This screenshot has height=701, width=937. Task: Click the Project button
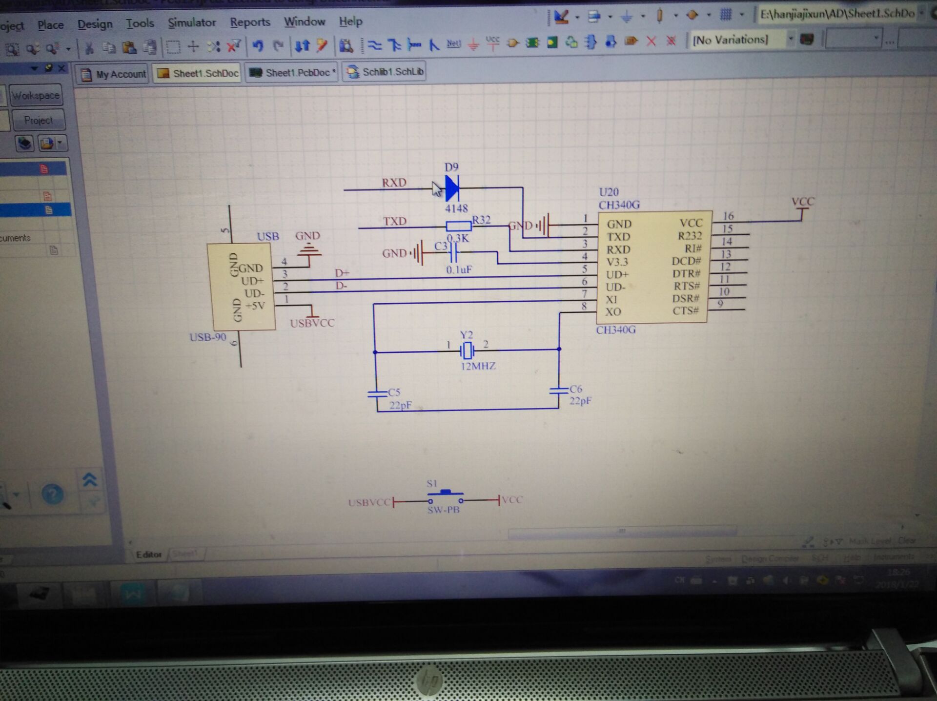pyautogui.click(x=38, y=120)
